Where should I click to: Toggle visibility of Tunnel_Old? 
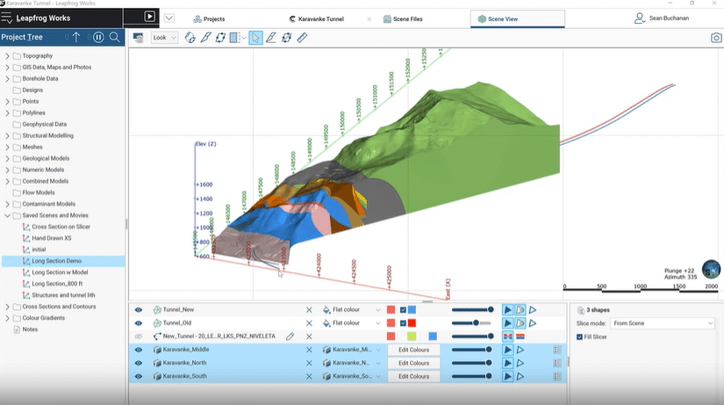(138, 323)
